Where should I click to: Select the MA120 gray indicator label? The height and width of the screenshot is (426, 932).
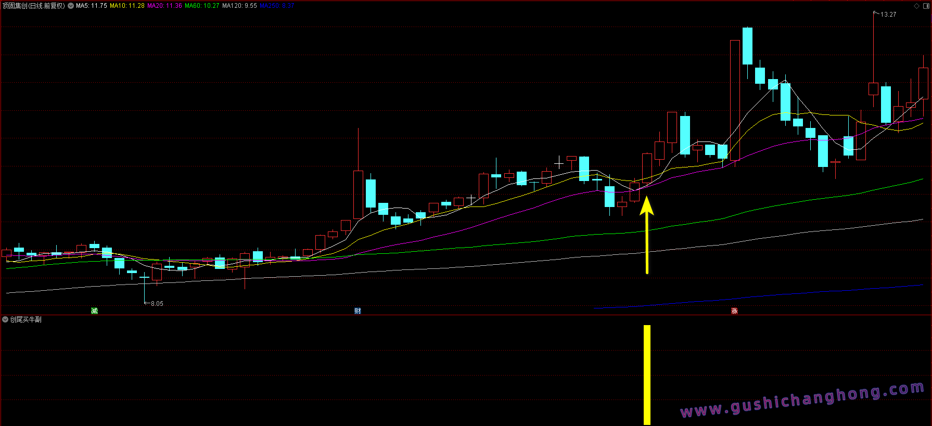(239, 6)
